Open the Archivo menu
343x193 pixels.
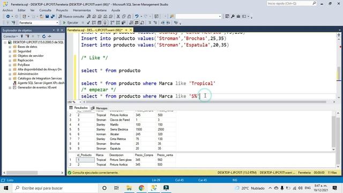[8, 10]
